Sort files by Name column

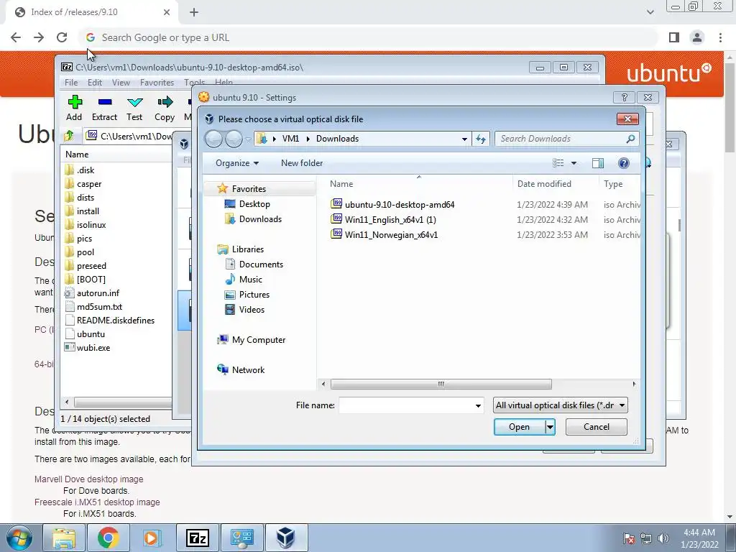pyautogui.click(x=341, y=184)
